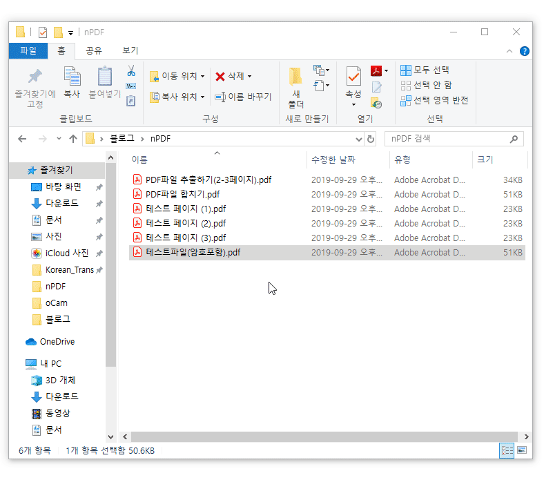Open the address bar history dropdown
Image resolution: width=544 pixels, height=500 pixels.
tap(359, 140)
